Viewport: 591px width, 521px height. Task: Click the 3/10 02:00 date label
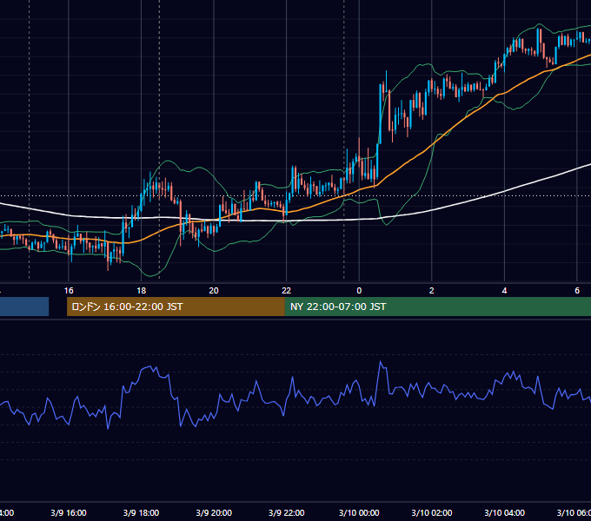click(432, 512)
